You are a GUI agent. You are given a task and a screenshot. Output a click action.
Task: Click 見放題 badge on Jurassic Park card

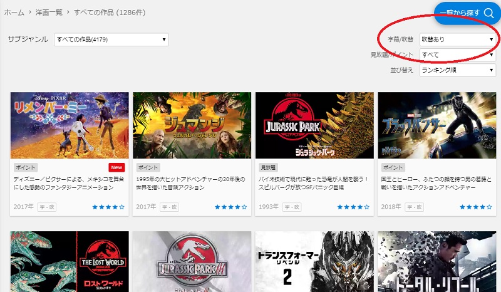268,167
